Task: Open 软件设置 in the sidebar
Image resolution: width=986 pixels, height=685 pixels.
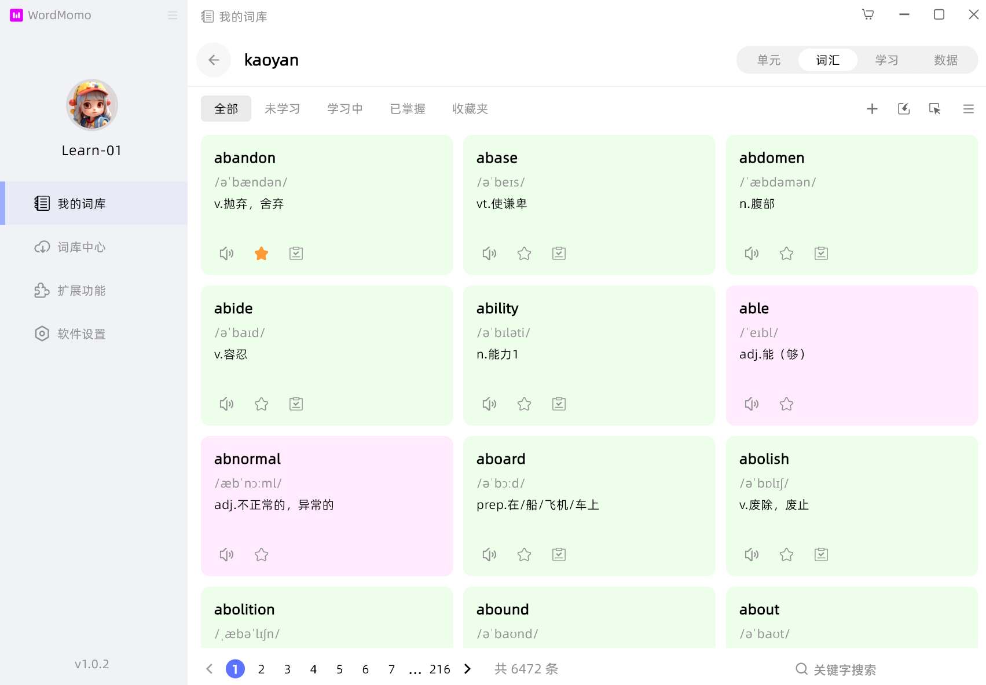Action: point(94,334)
